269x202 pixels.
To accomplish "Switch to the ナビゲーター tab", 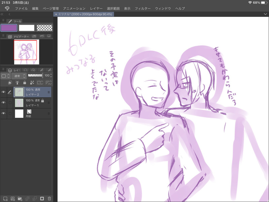I will 18,36.
